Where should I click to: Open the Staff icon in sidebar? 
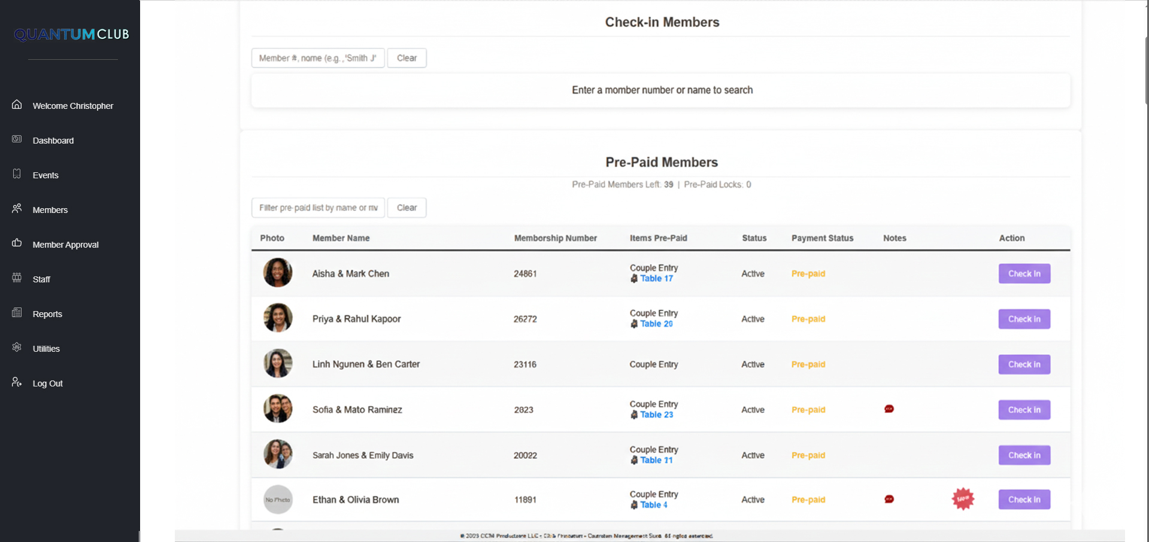coord(17,278)
